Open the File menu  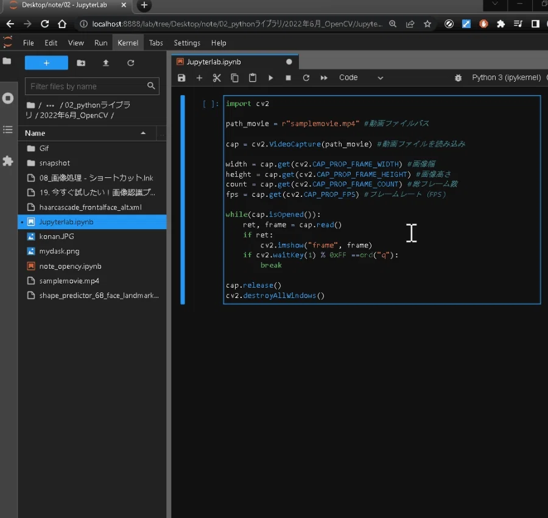pyautogui.click(x=28, y=43)
